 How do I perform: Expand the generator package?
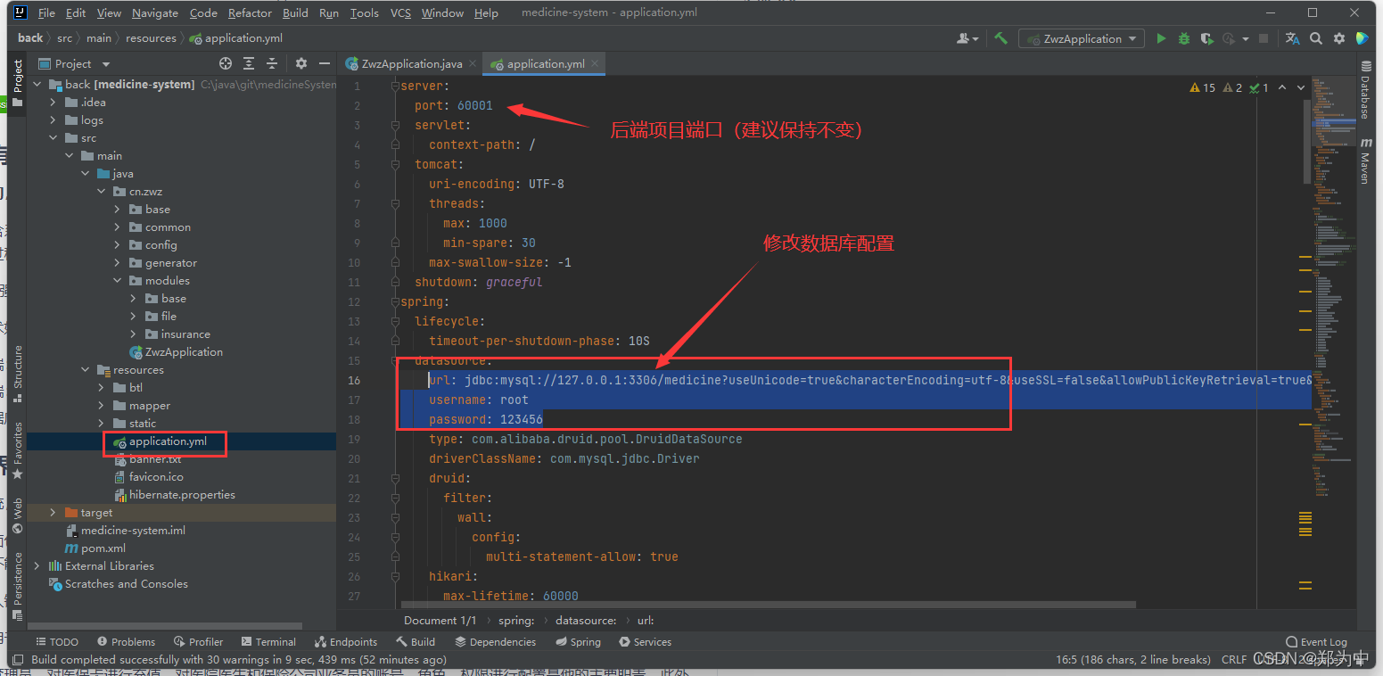[x=118, y=262]
